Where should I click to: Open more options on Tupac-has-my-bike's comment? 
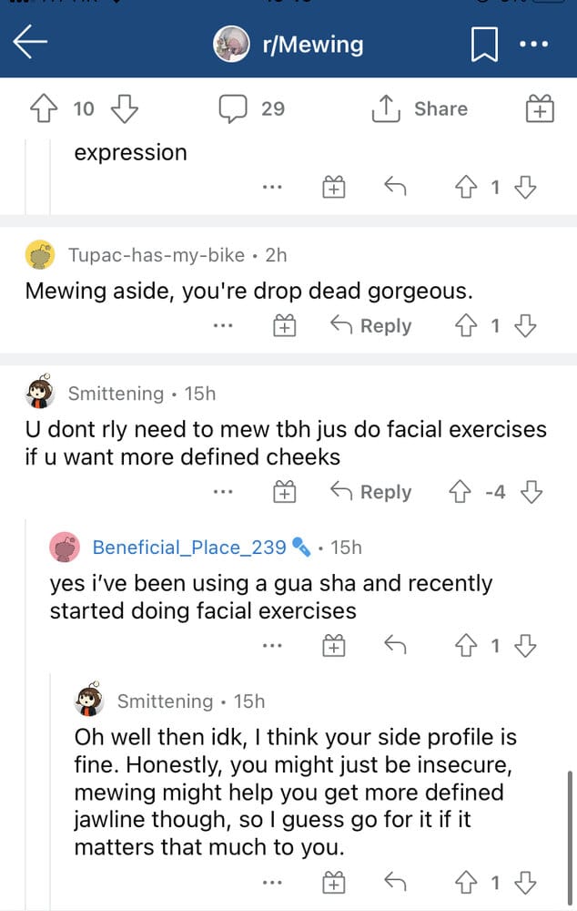point(222,325)
